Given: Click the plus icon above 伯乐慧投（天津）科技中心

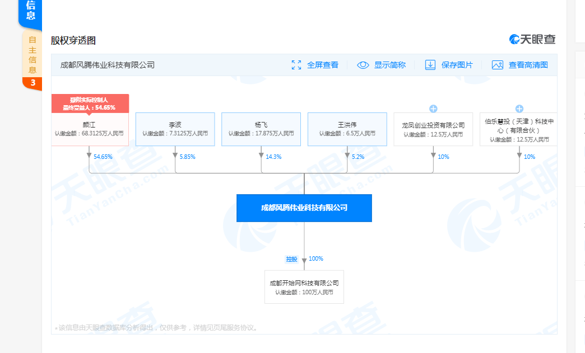Looking at the screenshot, I should coord(519,109).
